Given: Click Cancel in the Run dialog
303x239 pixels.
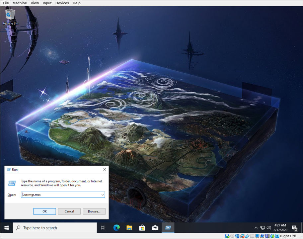Looking at the screenshot, I should pos(69,211).
